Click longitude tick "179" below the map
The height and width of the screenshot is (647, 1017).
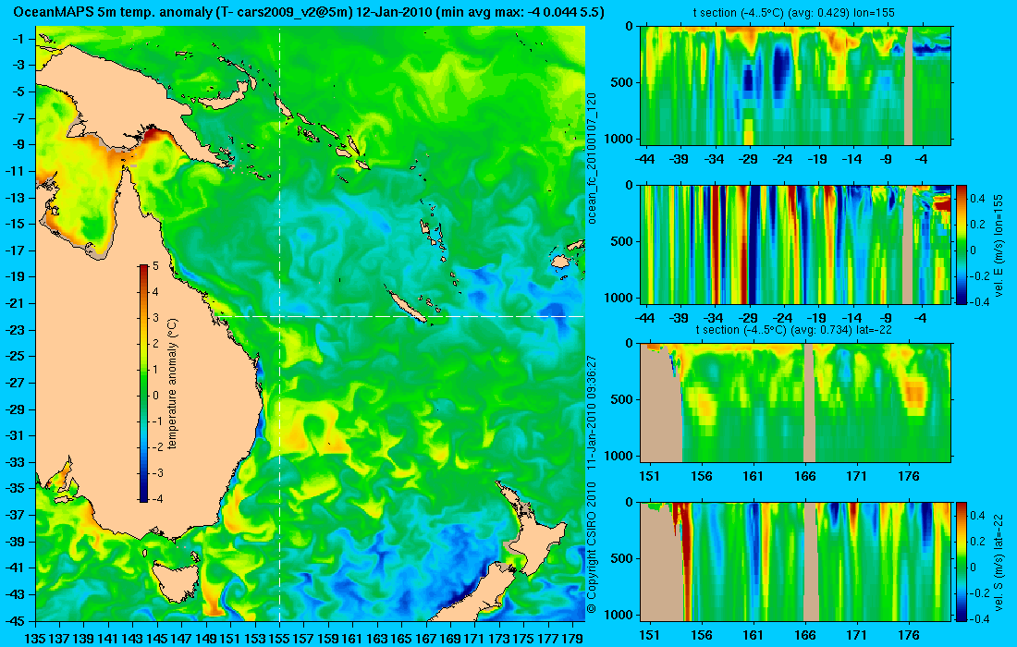(572, 638)
